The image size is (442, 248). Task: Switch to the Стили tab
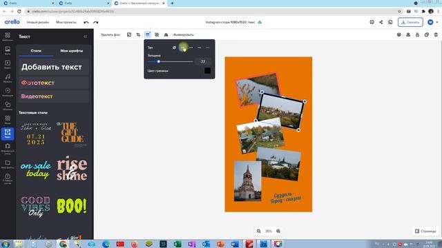coord(36,51)
